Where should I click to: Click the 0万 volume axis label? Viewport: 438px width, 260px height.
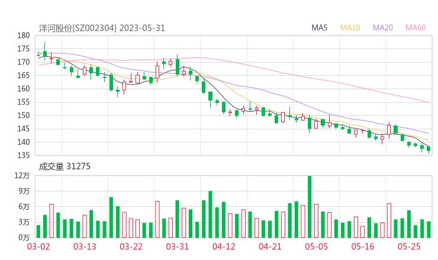[x=24, y=238]
